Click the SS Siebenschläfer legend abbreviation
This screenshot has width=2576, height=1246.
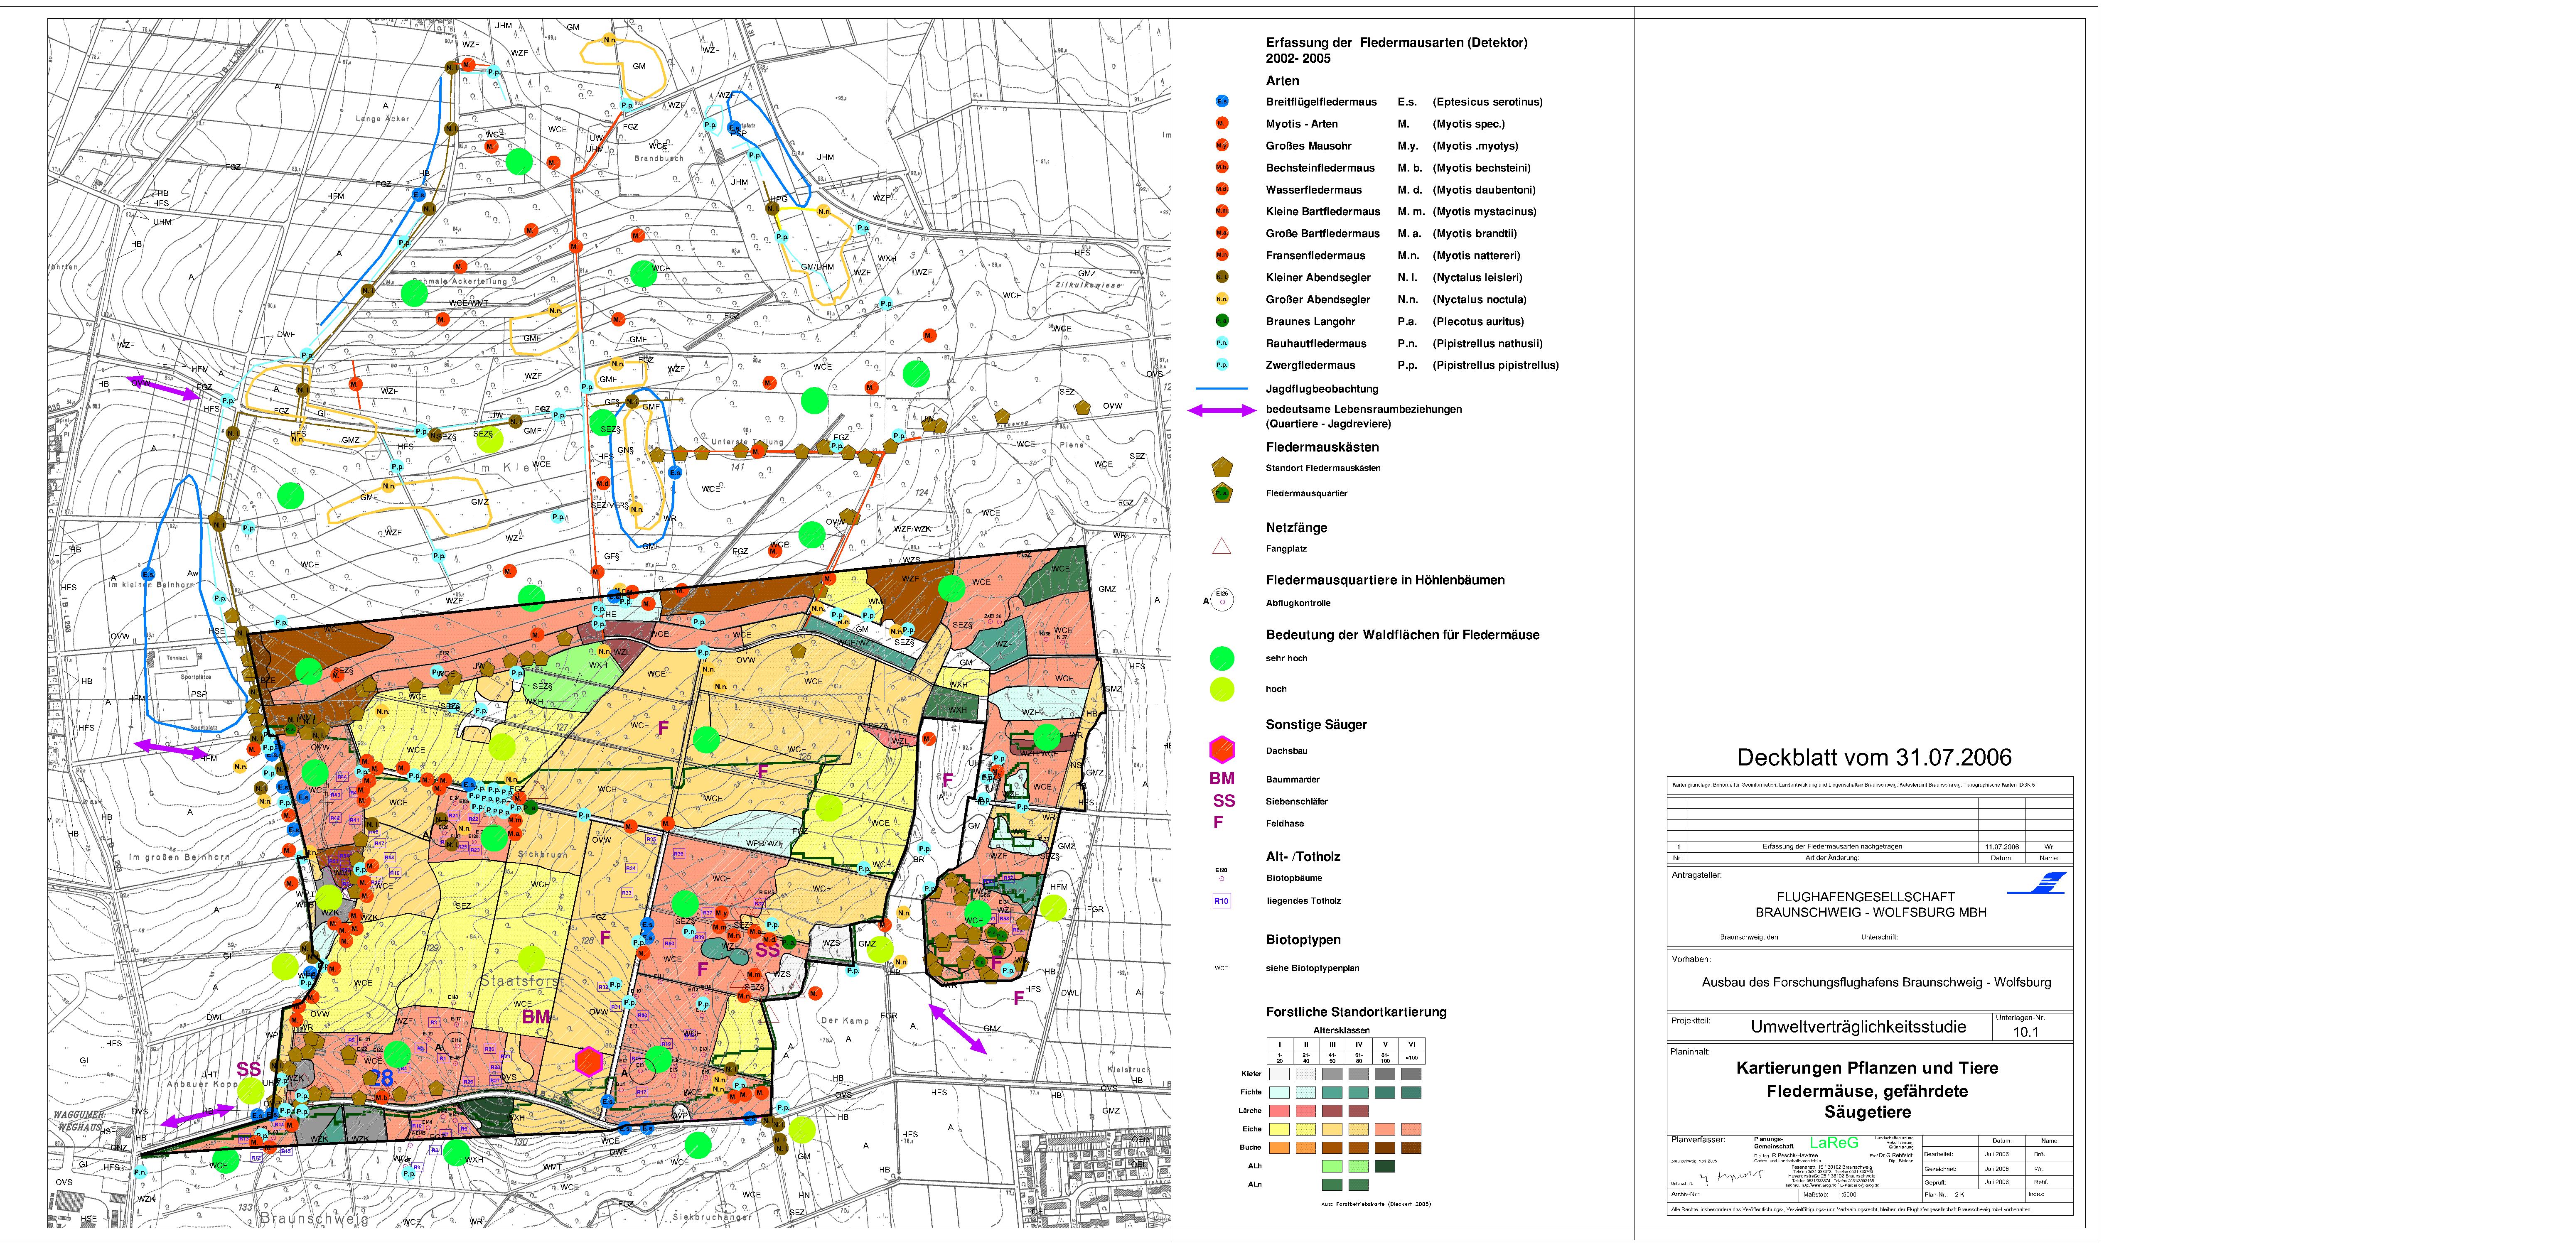pos(1224,801)
